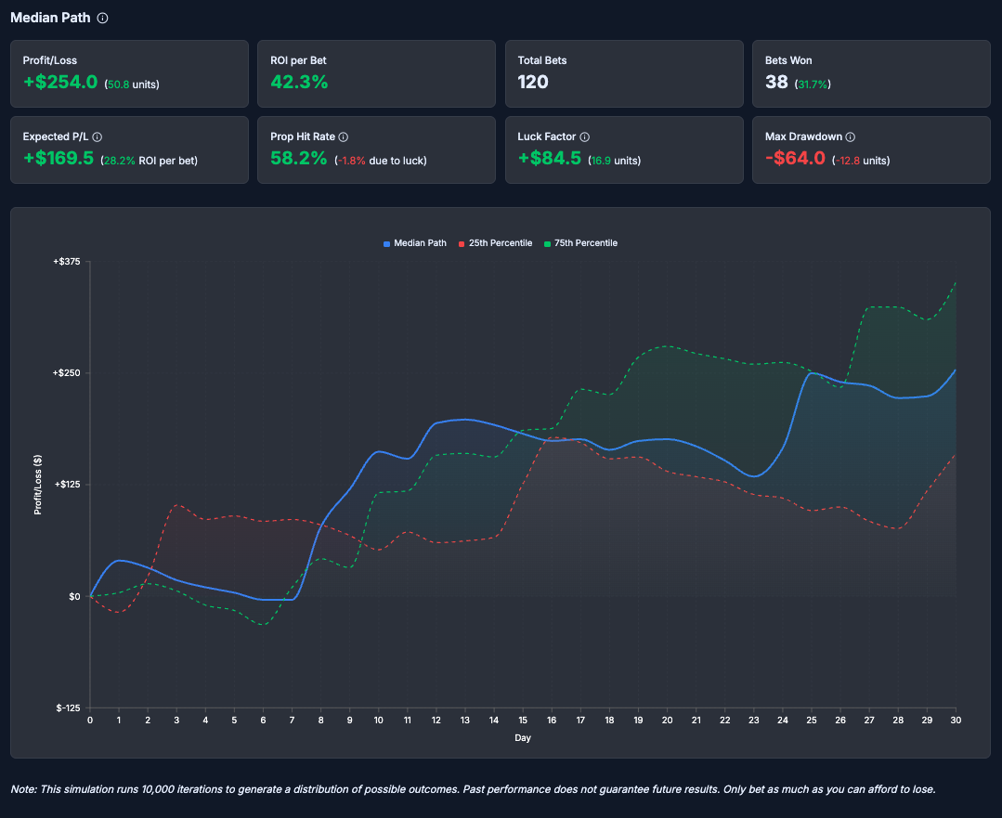The height and width of the screenshot is (818, 1002).
Task: Toggle the 75th Percentile legend entry
Action: click(x=587, y=242)
